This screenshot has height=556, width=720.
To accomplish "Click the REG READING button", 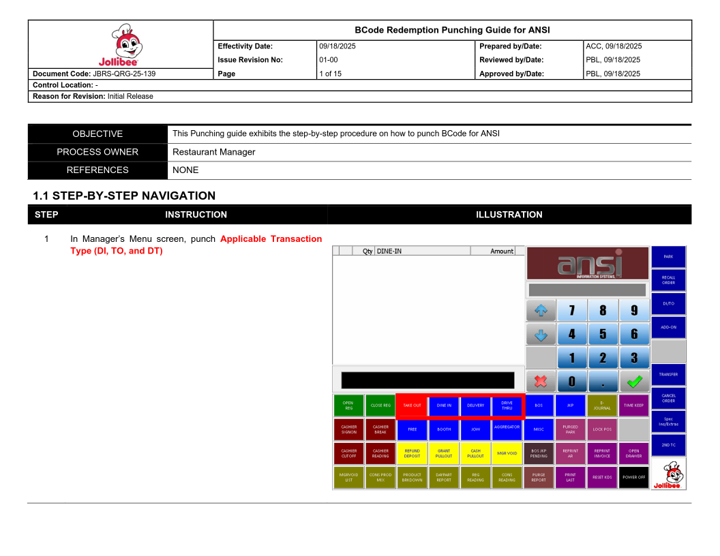I will coord(476,478).
